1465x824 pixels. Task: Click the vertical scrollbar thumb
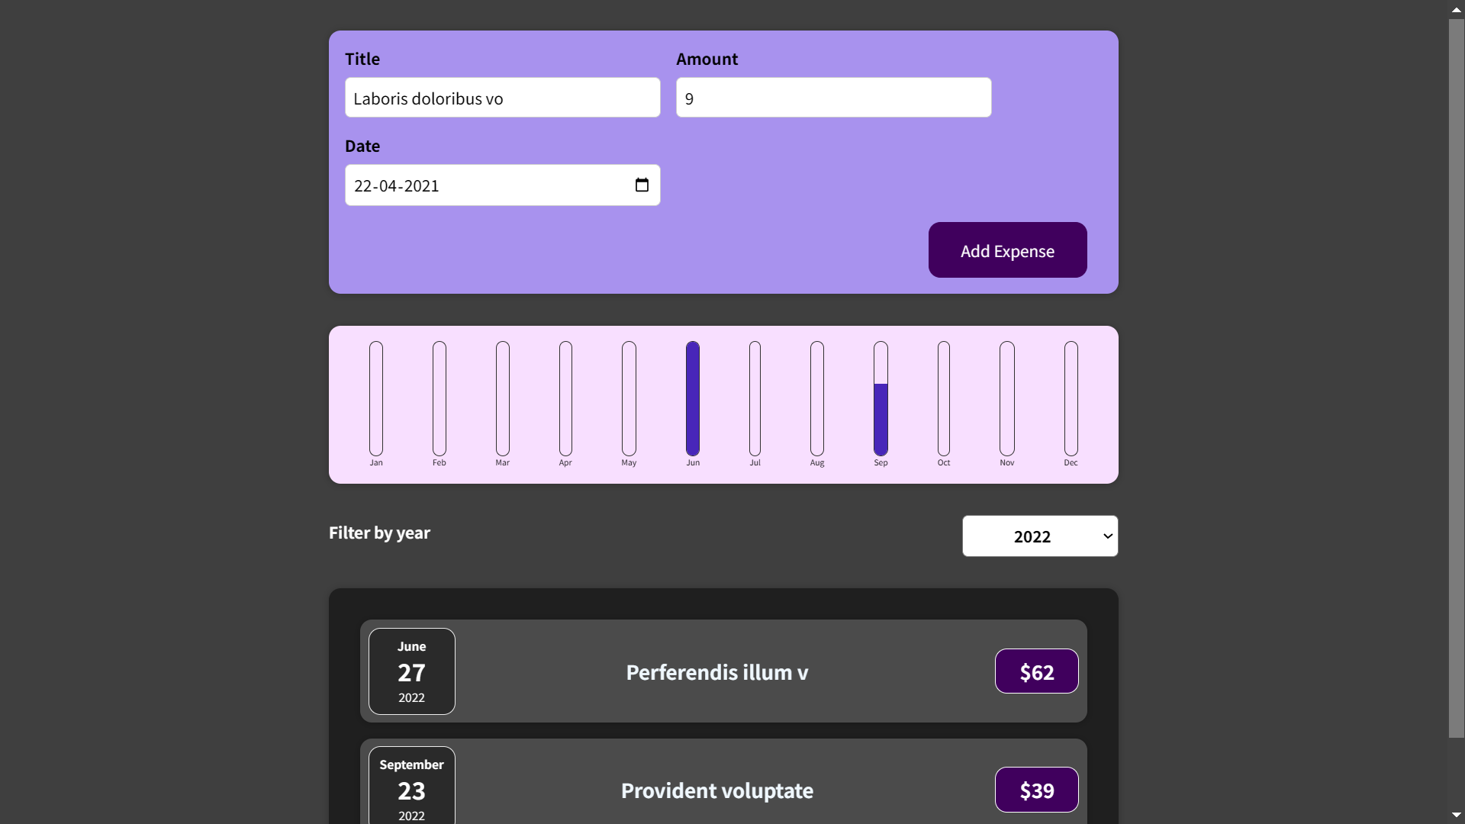coord(1456,378)
